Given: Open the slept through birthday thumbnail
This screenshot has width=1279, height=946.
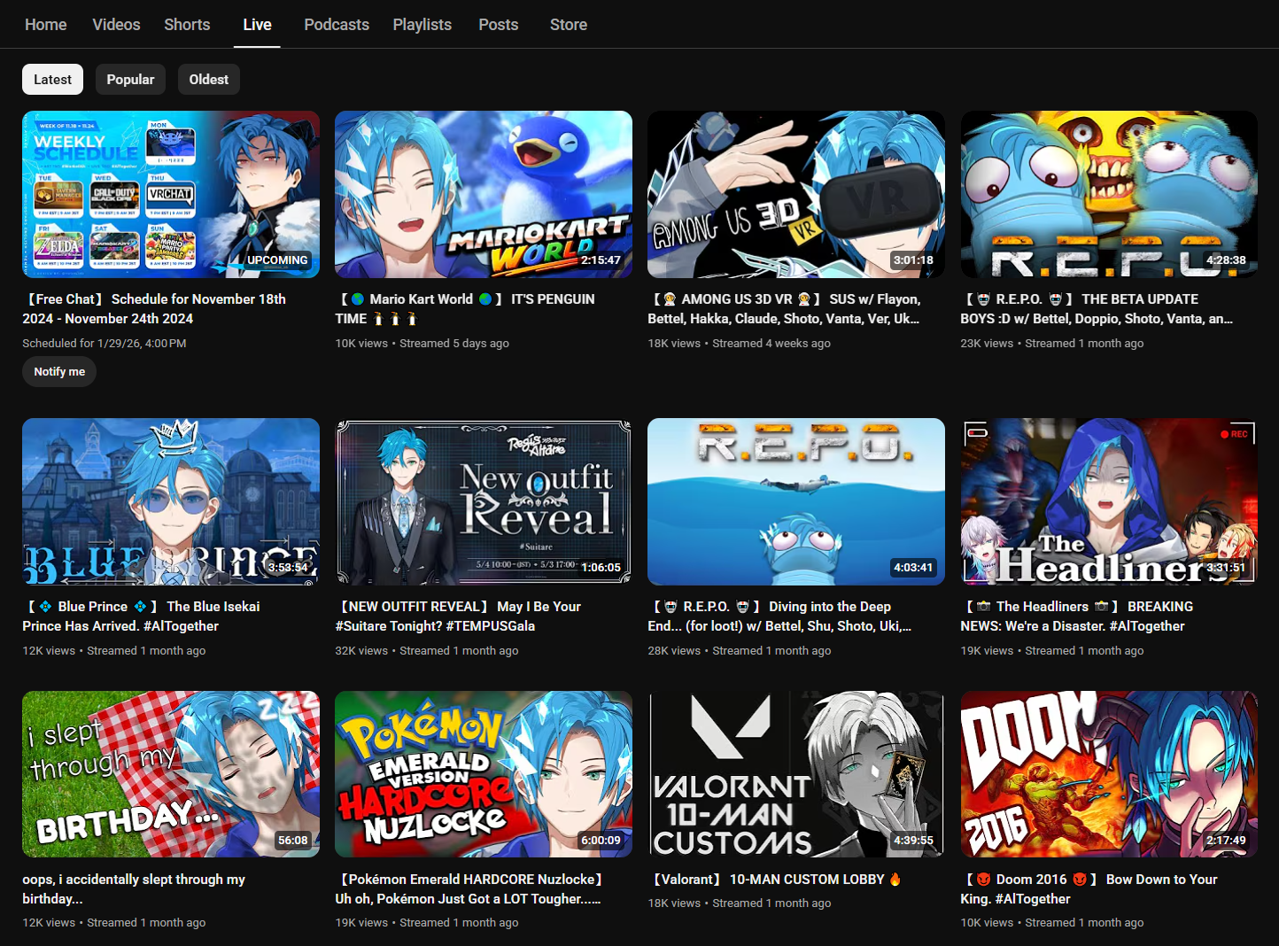Looking at the screenshot, I should click(x=171, y=774).
